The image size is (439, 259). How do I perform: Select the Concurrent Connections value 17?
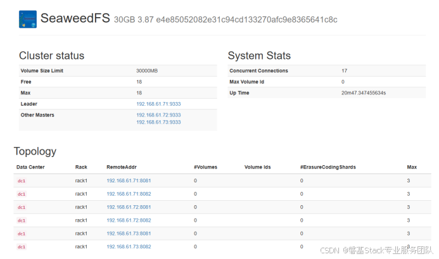click(345, 71)
